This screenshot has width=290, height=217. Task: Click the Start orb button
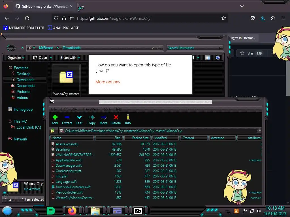[x=7, y=211]
